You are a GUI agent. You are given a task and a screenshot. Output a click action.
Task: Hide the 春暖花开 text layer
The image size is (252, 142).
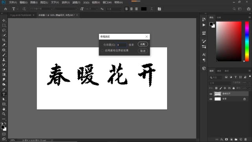211,94
